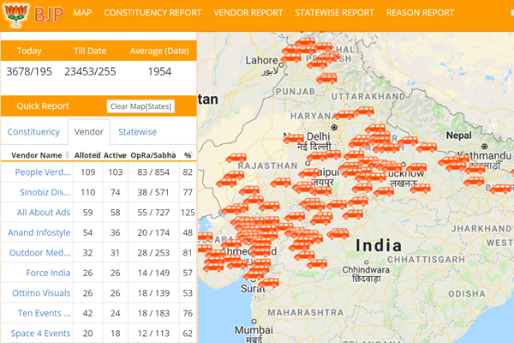
Task: Click the Lahore city dot on map
Action: (x=281, y=65)
